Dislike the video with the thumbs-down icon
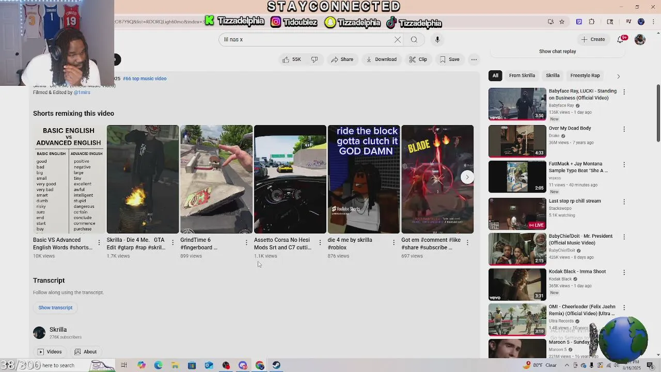661x372 pixels. click(x=314, y=59)
